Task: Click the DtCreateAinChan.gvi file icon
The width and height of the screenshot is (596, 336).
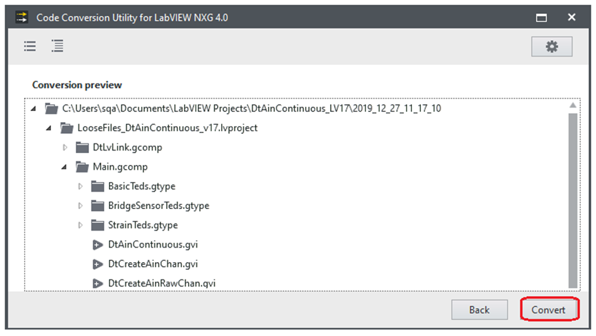Action: point(97,264)
